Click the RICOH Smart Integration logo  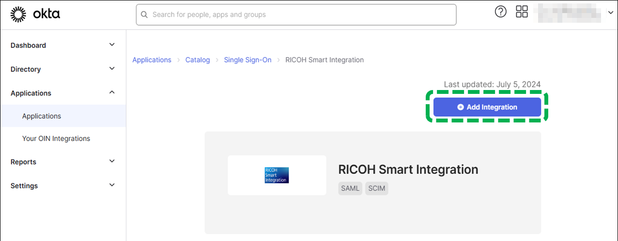(x=277, y=175)
